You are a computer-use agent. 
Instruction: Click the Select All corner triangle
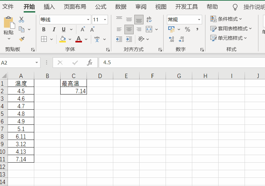tap(4, 75)
